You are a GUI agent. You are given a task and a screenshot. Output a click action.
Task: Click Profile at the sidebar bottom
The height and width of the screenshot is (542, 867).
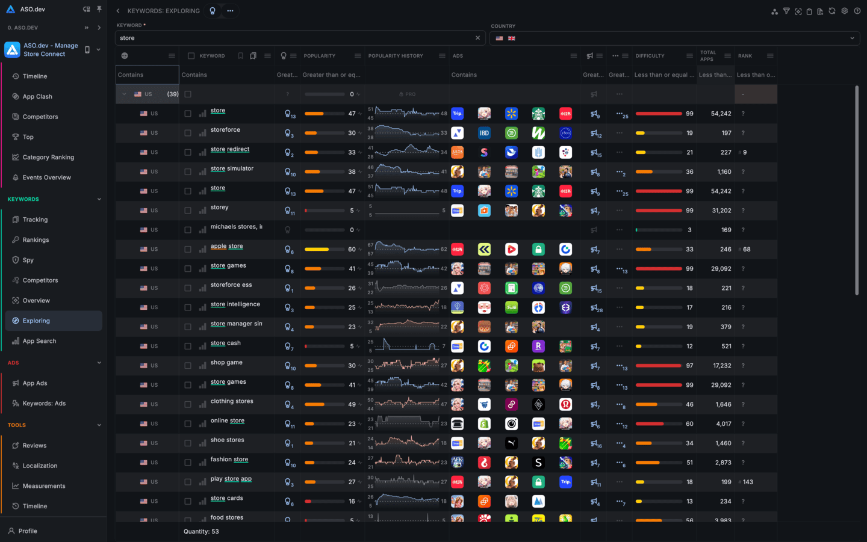point(28,531)
